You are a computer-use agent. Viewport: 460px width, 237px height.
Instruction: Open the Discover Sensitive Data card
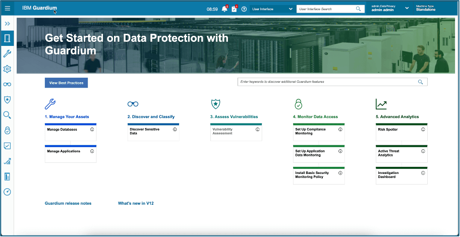click(153, 132)
